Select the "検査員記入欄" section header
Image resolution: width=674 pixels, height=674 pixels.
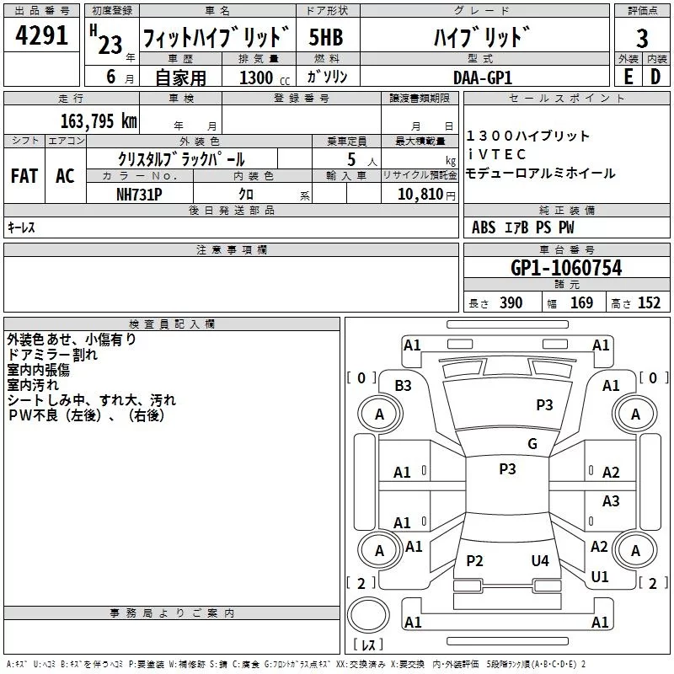pyautogui.click(x=172, y=324)
